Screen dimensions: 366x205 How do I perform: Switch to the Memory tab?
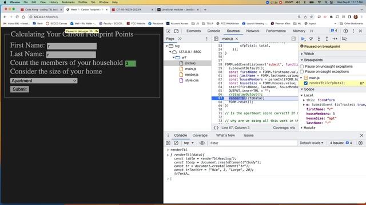[299, 31]
